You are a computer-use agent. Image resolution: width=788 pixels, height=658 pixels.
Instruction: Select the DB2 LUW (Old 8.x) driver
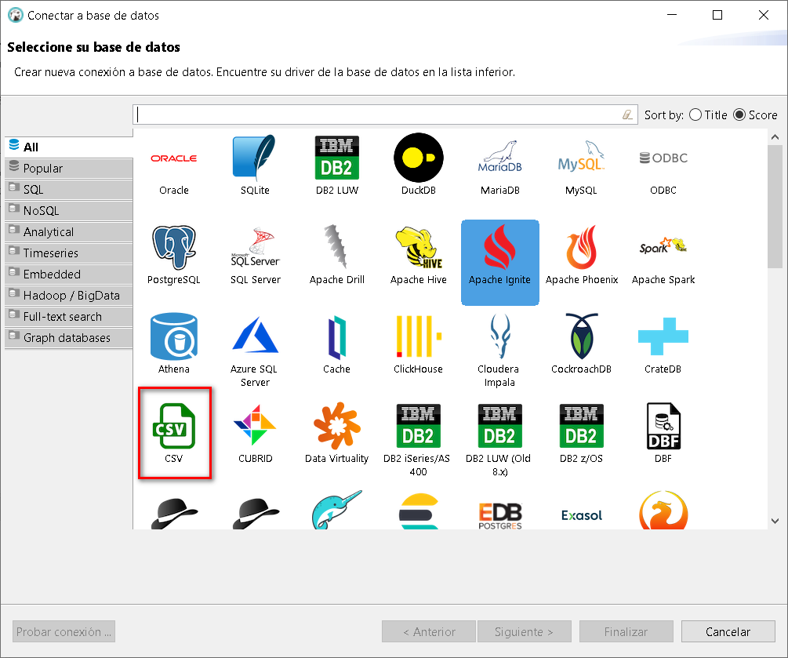pos(499,440)
